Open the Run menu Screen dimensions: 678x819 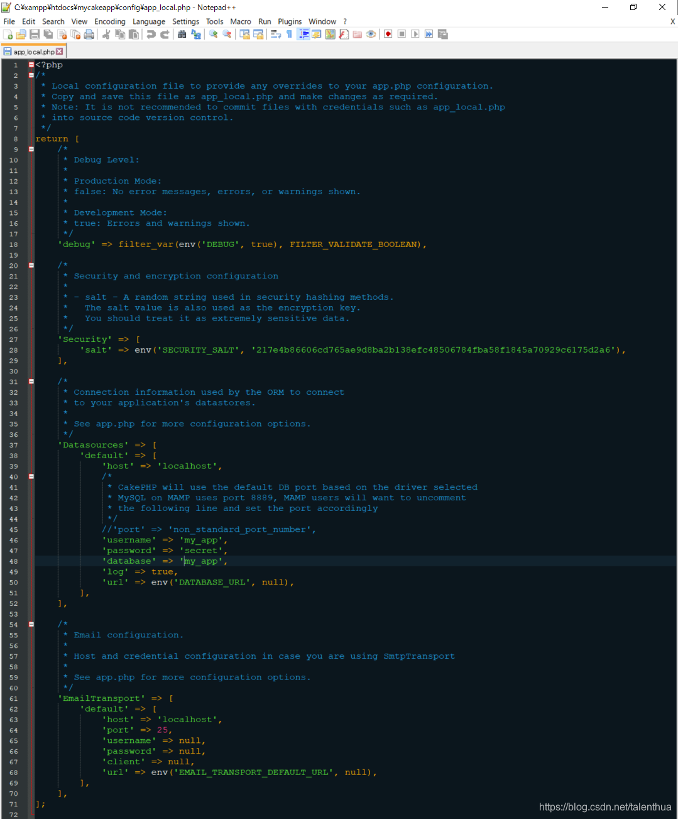265,21
